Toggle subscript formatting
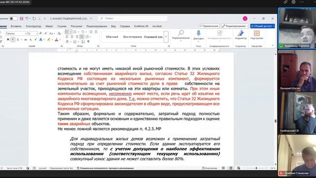Screen dimensions: 316x178 point(31,40)
